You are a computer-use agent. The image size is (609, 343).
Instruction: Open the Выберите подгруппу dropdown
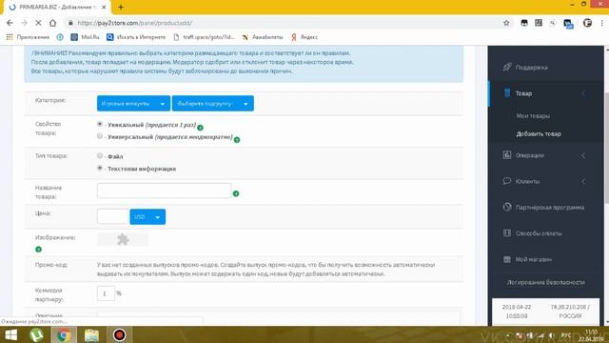(x=213, y=104)
